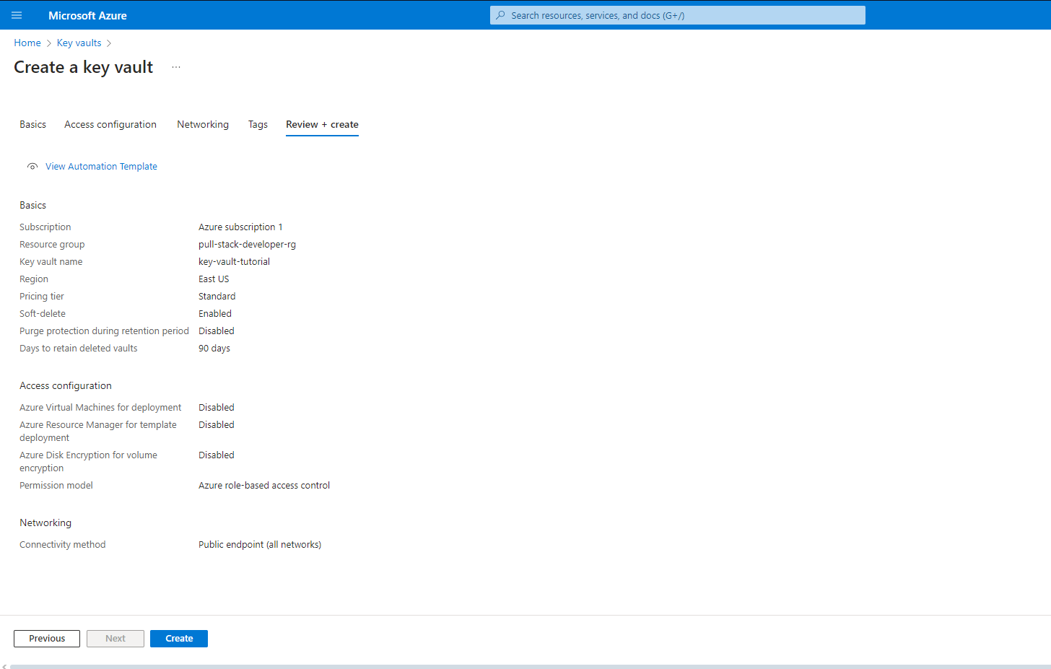
Task: Click the 'Azure Resource Manager for template deployment' label
Action: 98,432
